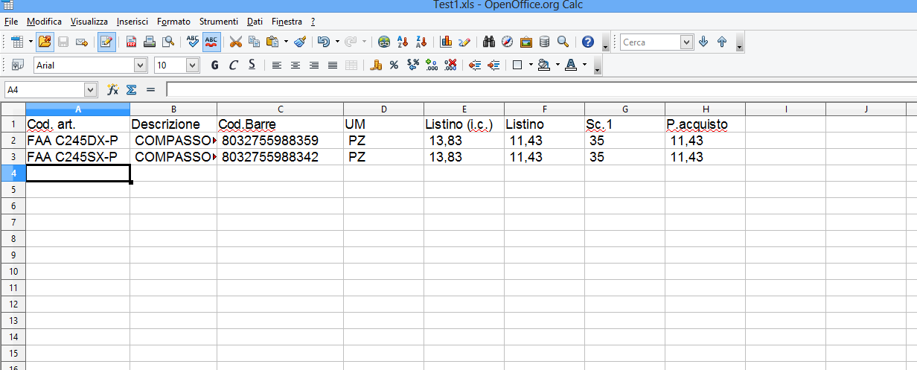Screen dimensions: 917x370
Task: Delete a decimal place
Action: tap(450, 66)
